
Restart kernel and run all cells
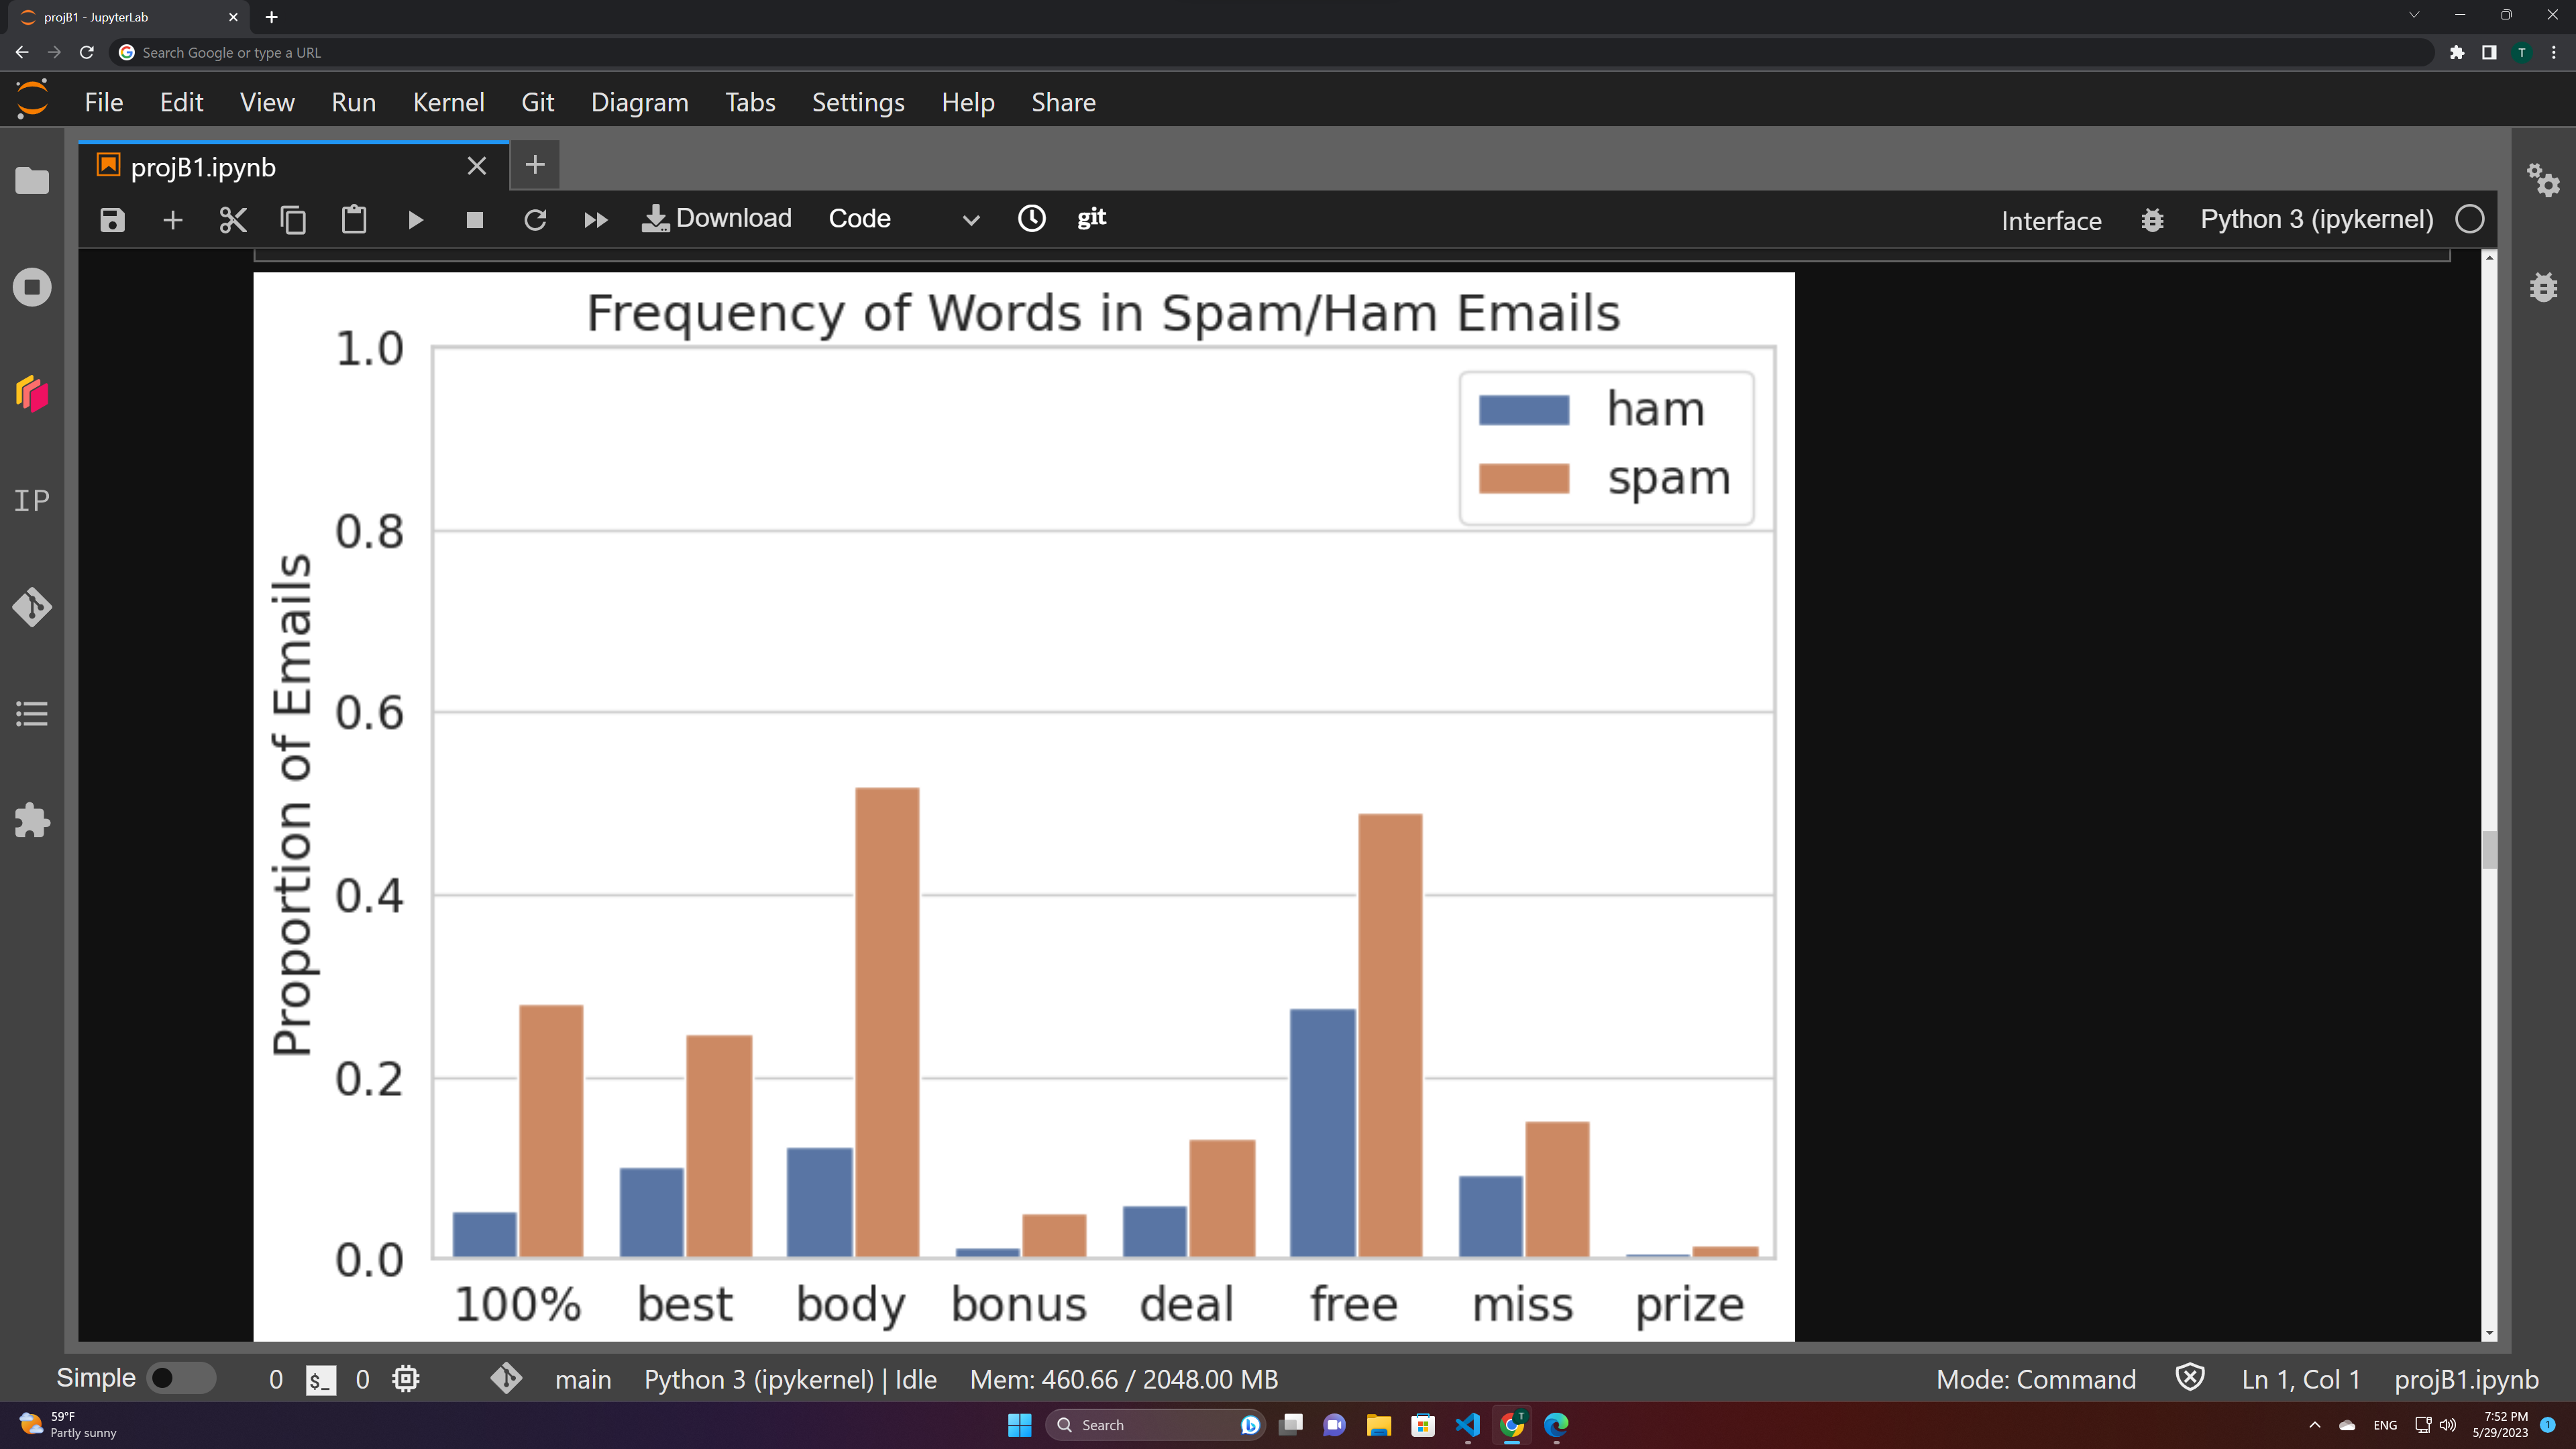coord(595,220)
